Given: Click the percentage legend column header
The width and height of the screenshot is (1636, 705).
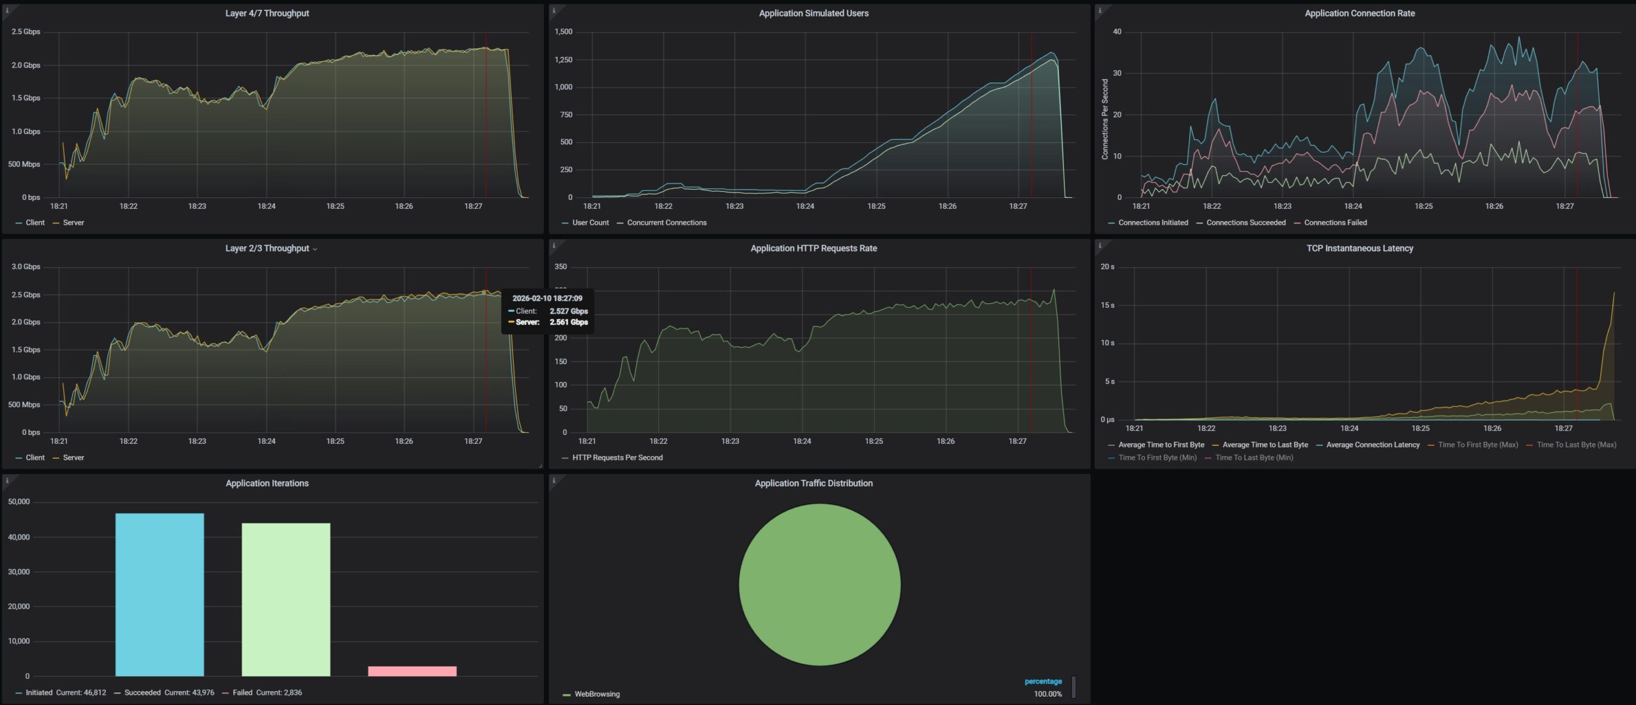Looking at the screenshot, I should [x=1043, y=681].
